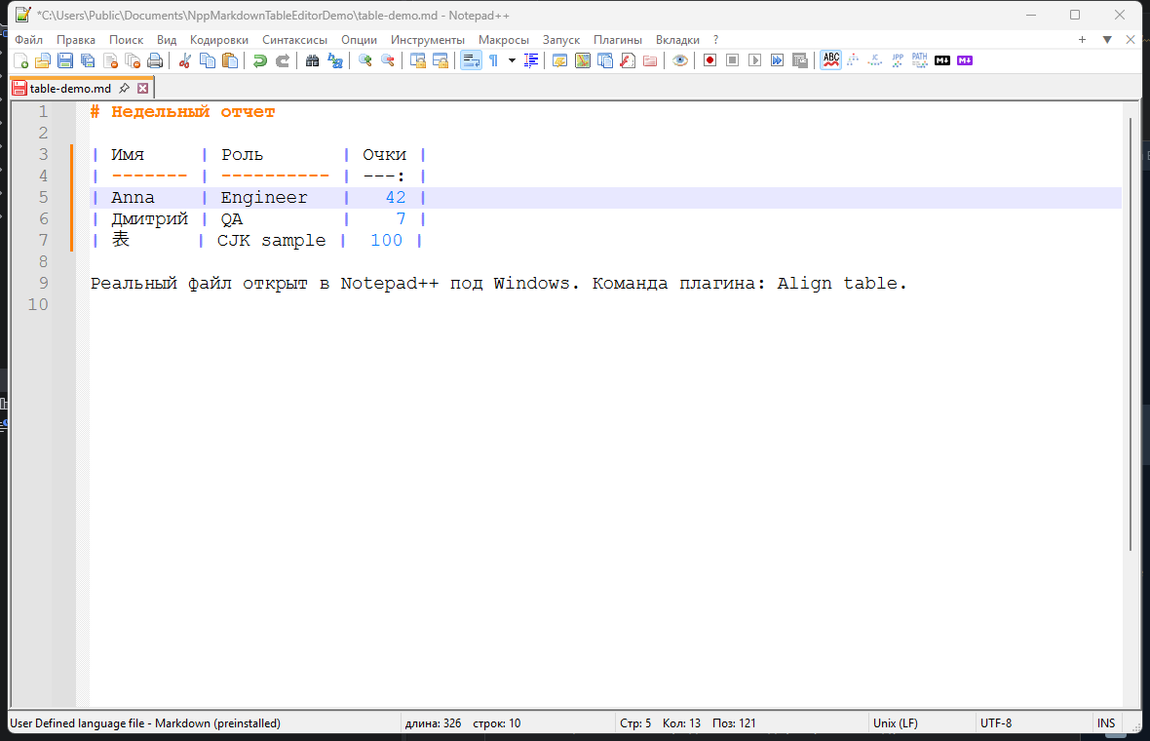This screenshot has width=1150, height=741.
Task: Open the Плагины menu
Action: (618, 40)
